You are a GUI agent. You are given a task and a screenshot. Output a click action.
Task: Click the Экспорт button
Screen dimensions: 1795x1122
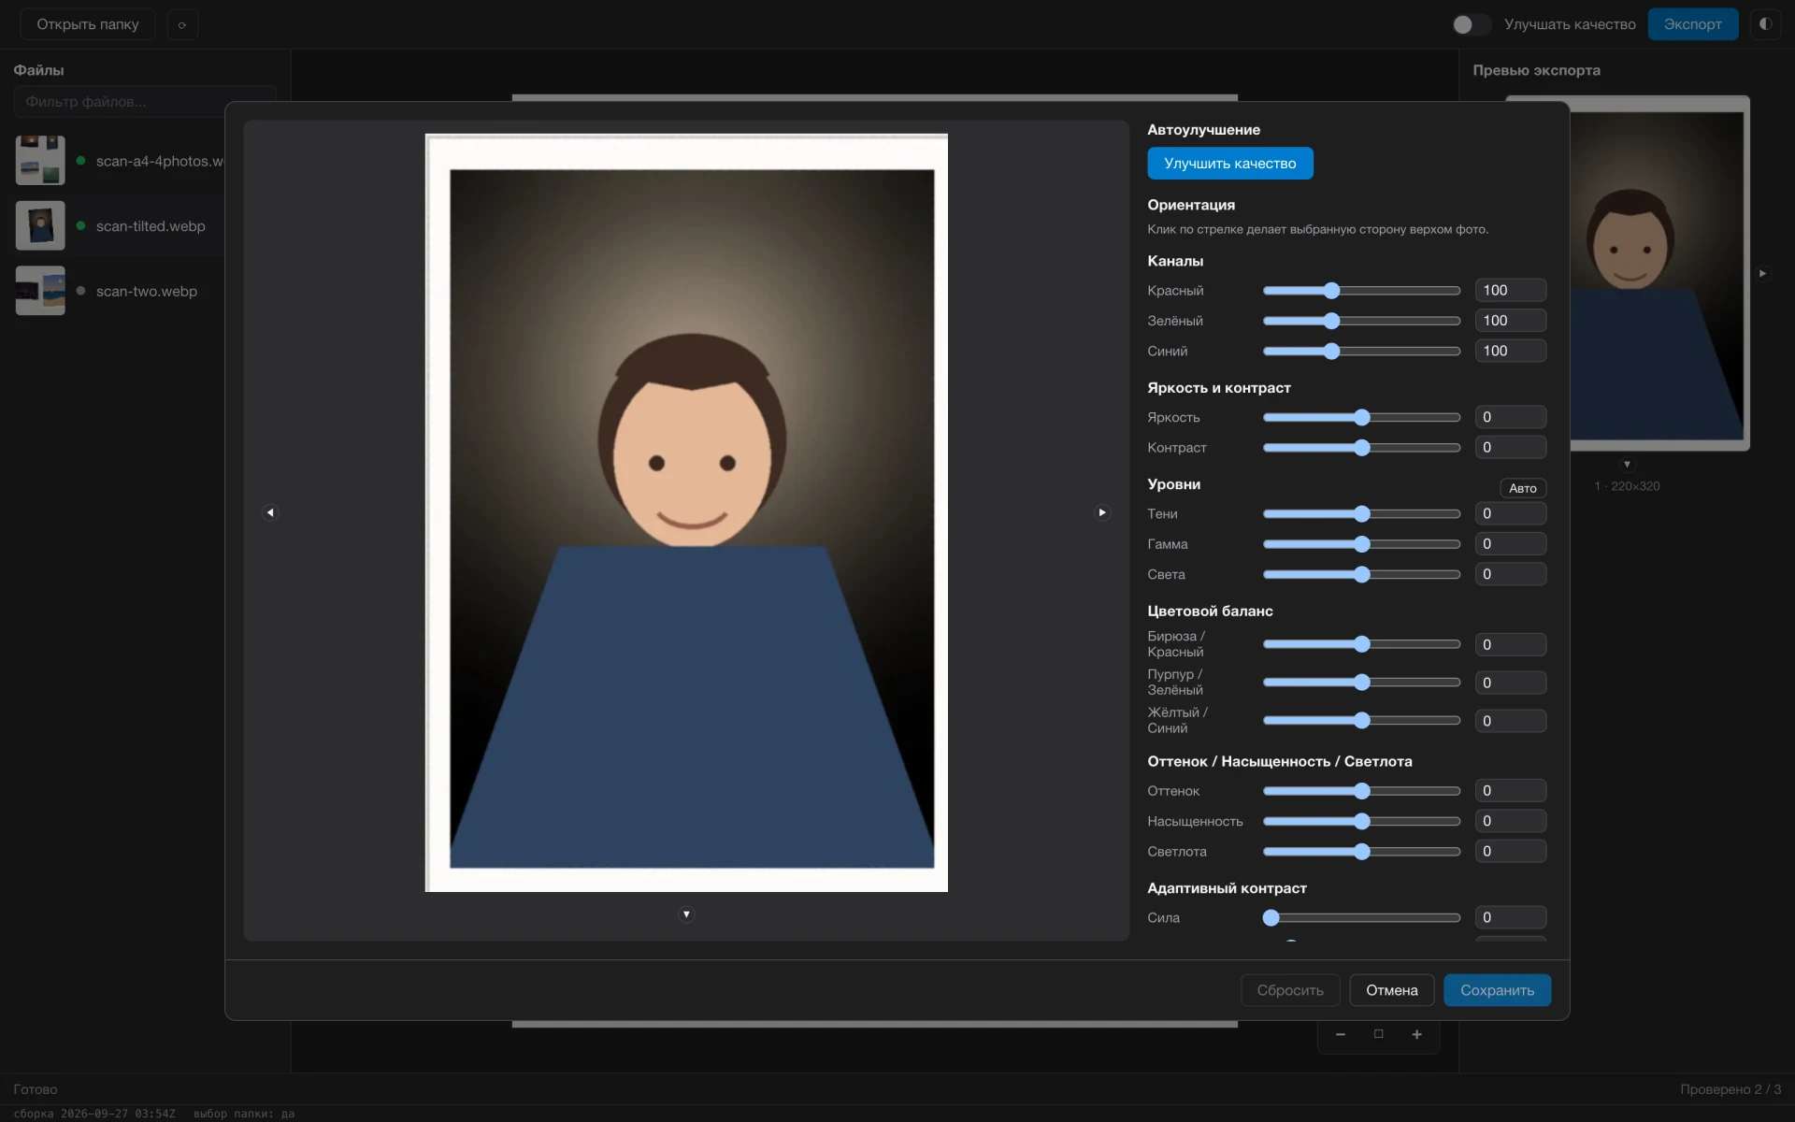point(1692,24)
